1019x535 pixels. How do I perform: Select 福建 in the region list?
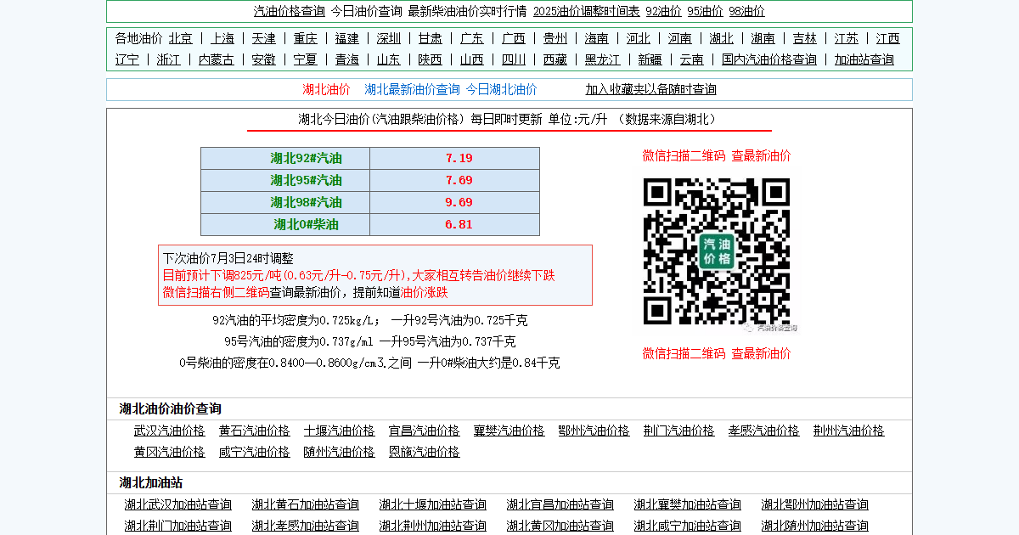[347, 38]
